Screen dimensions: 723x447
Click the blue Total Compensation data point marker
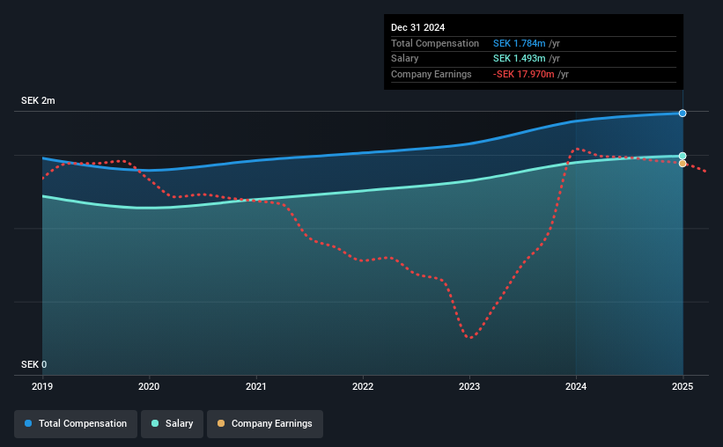tap(682, 114)
